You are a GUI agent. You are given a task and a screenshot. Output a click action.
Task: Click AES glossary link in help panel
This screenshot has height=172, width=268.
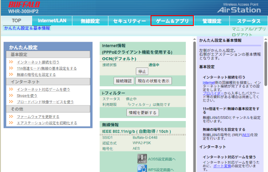coord(246,135)
